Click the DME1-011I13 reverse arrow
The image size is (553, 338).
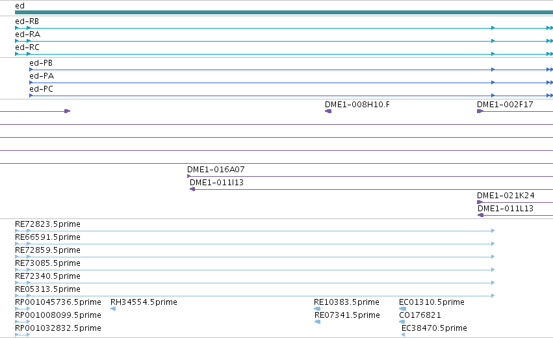(192, 189)
